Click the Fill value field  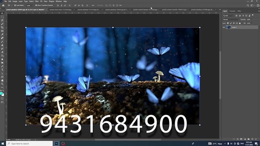249,24
